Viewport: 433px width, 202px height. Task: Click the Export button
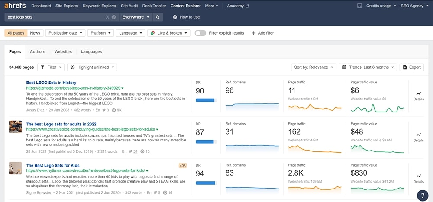pyautogui.click(x=412, y=67)
